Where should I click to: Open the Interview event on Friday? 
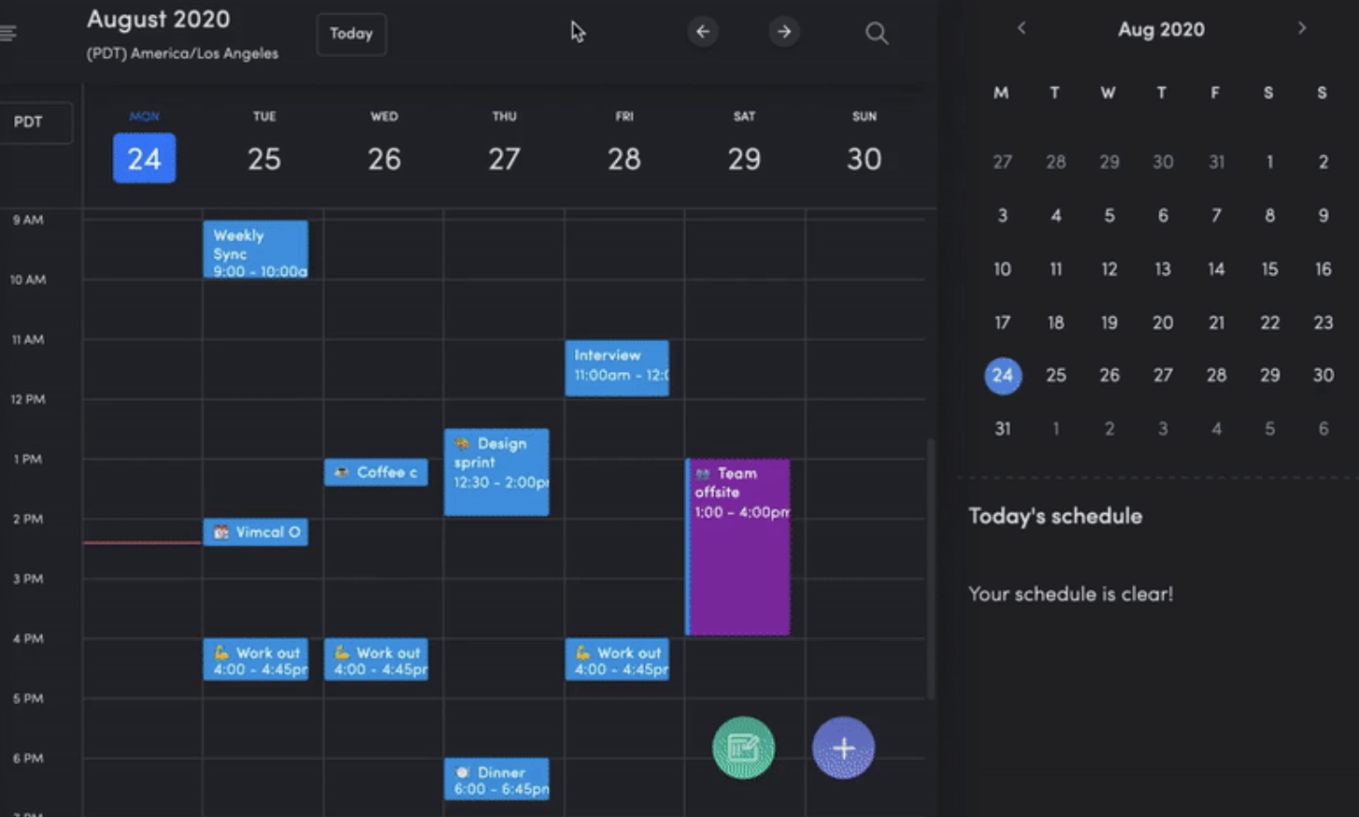617,367
